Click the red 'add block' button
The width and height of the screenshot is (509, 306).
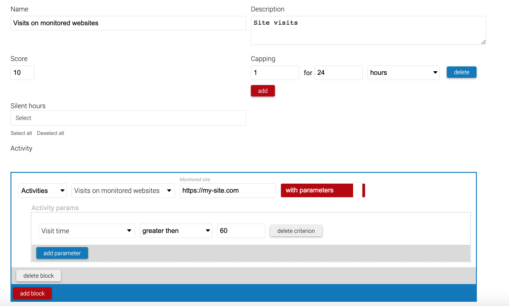[x=32, y=293]
